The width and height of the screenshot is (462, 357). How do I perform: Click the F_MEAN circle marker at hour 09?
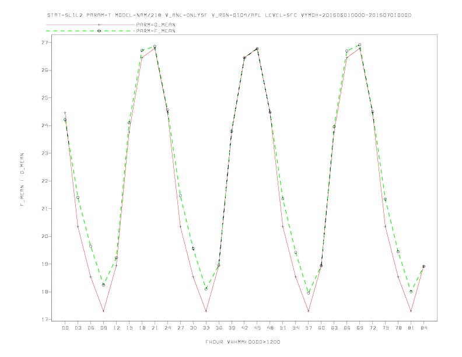(x=103, y=285)
